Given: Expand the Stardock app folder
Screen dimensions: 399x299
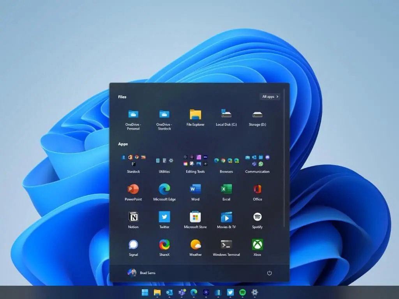Looking at the screenshot, I should [x=133, y=161].
